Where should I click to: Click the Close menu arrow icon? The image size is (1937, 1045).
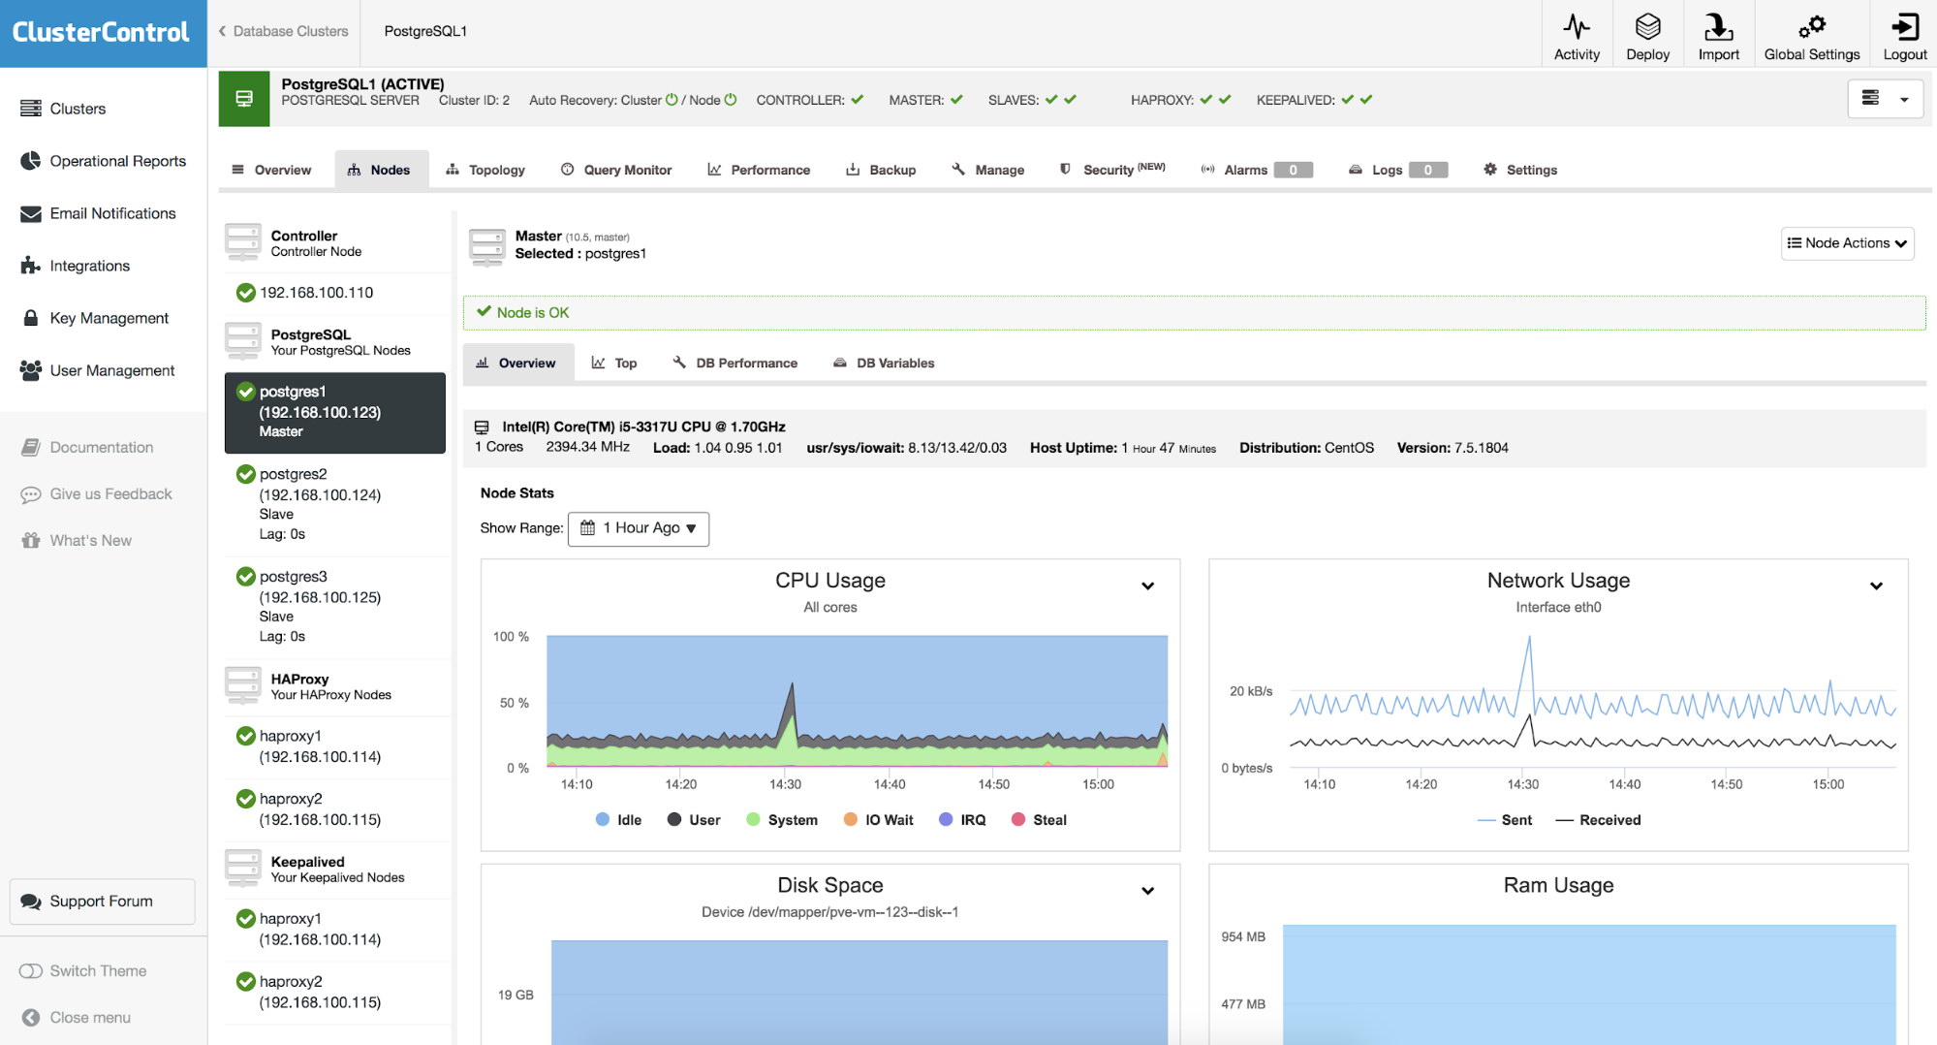click(x=31, y=1017)
